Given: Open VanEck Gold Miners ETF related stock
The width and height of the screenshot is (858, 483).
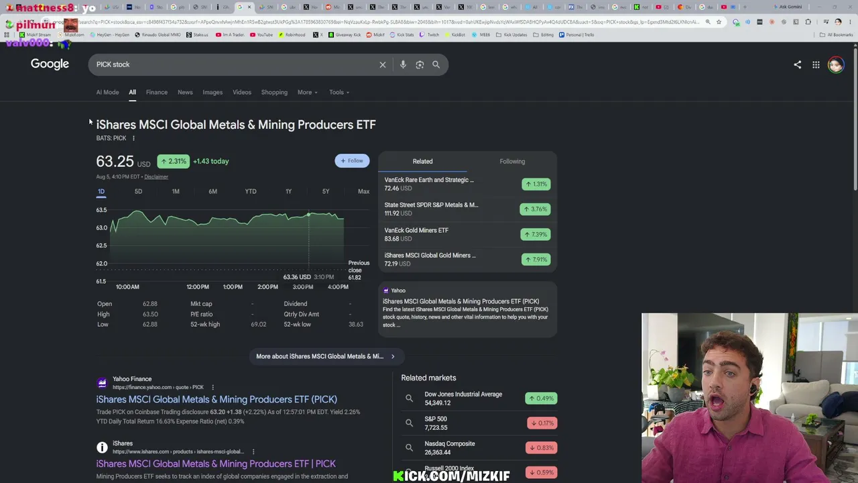Looking at the screenshot, I should click(x=467, y=234).
